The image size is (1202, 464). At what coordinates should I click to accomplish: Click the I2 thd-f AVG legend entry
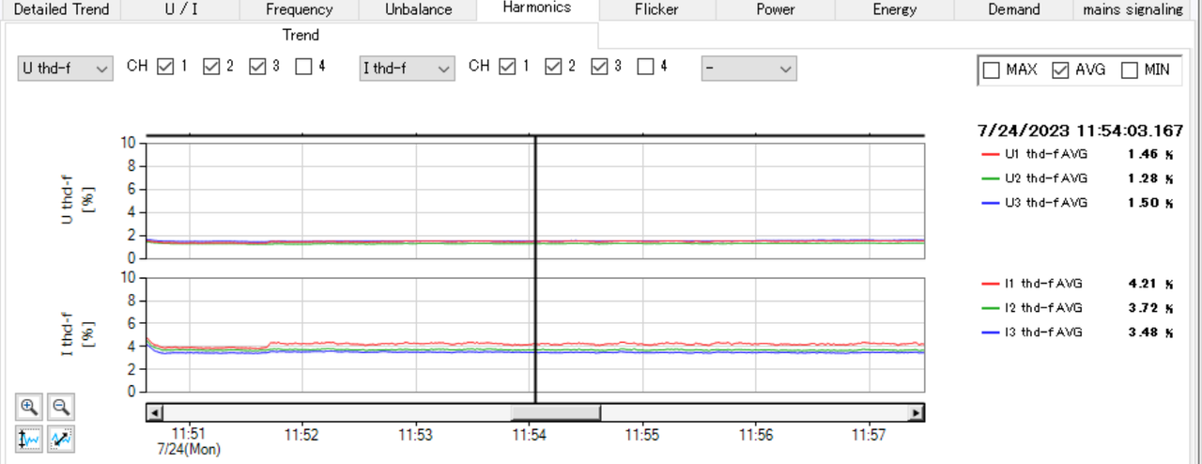tap(1031, 307)
